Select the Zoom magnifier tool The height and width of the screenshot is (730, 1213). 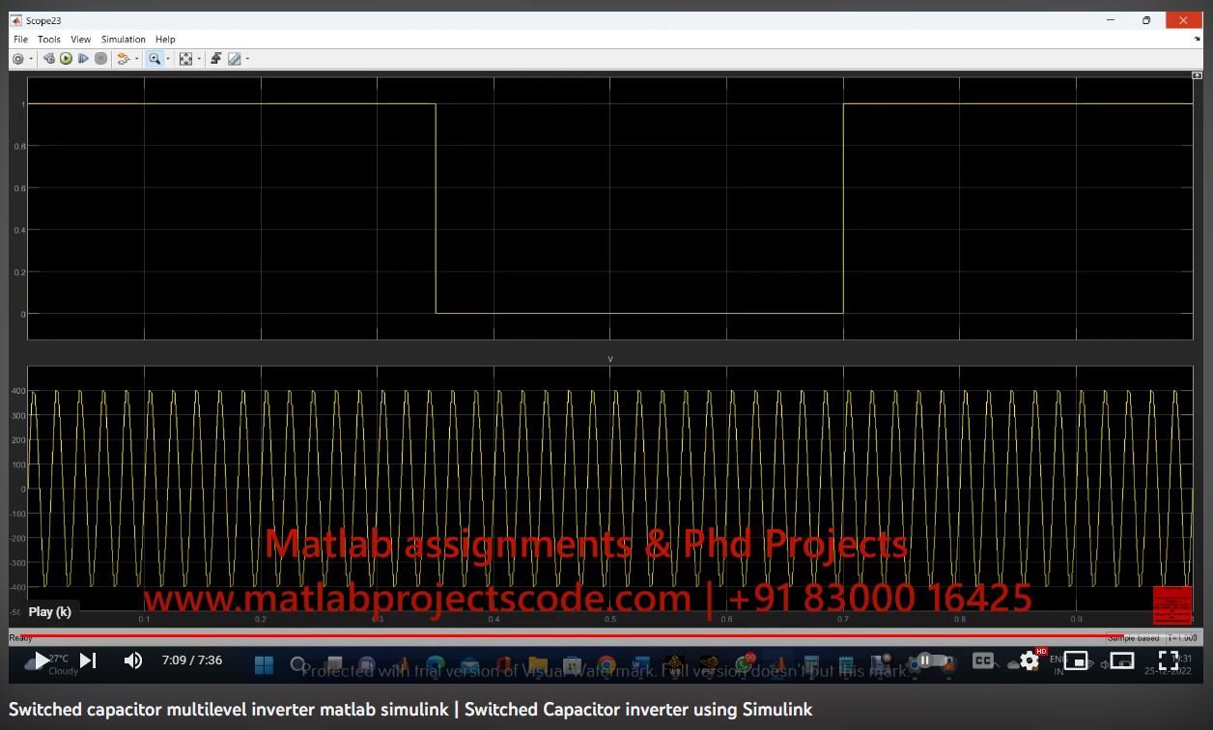click(x=154, y=59)
